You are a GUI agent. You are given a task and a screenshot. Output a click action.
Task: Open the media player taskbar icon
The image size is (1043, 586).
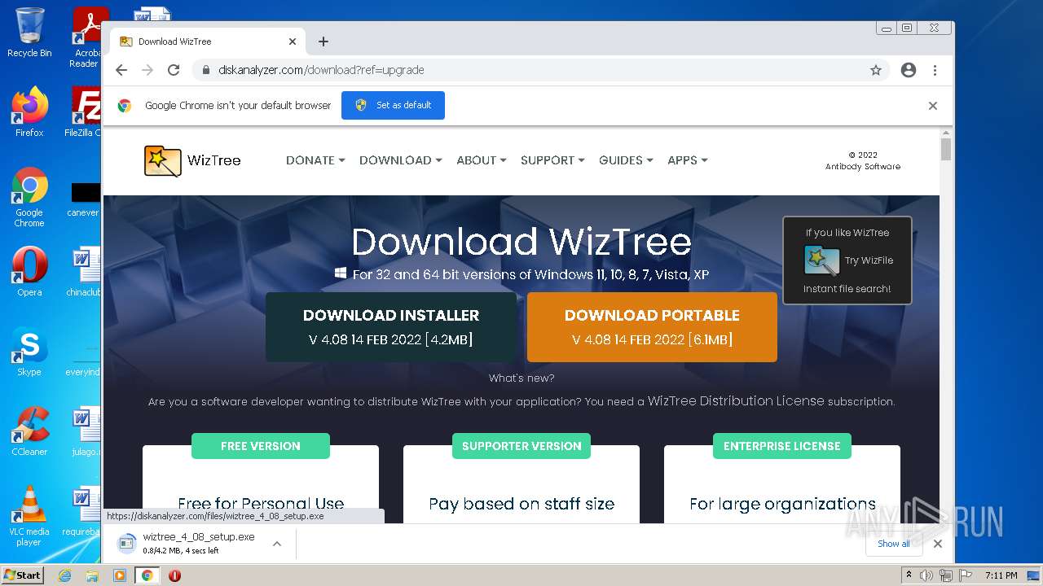[120, 575]
